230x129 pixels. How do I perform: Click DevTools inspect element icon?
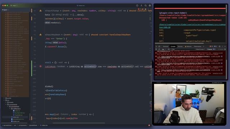coord(156,46)
